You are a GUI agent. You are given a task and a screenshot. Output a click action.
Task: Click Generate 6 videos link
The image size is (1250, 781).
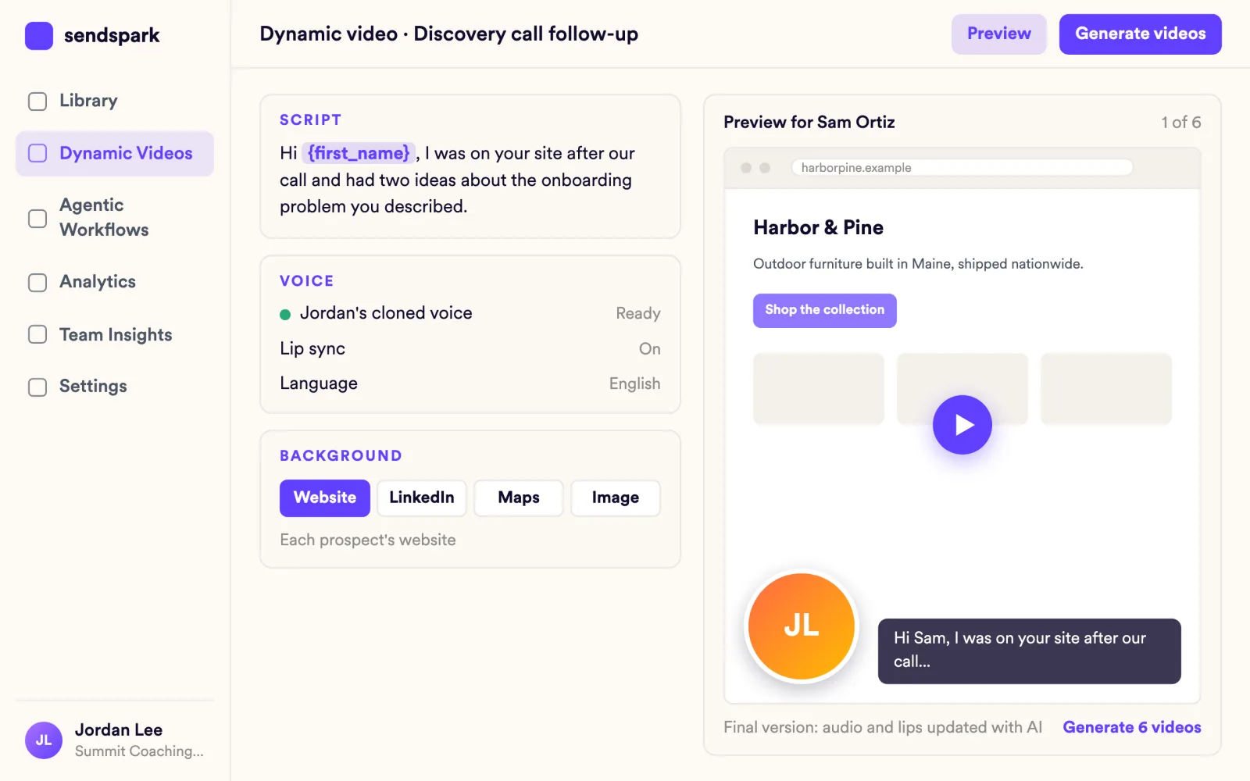[1132, 727]
